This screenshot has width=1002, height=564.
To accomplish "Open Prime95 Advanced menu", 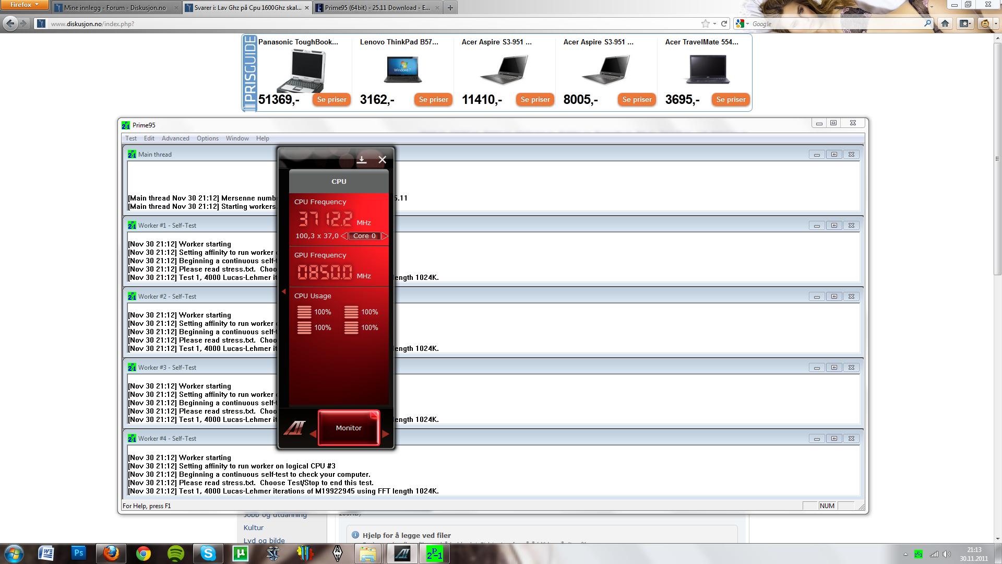I will click(175, 138).
